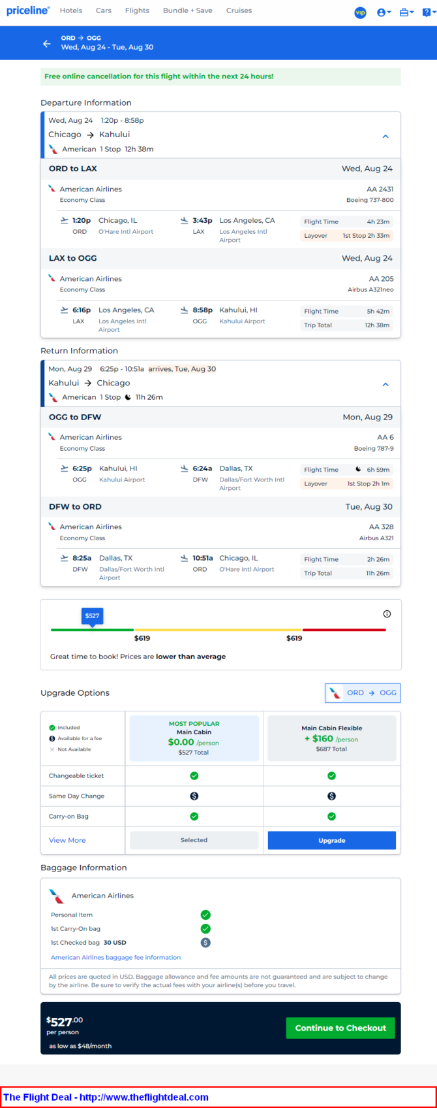The height and width of the screenshot is (1108, 437).
Task: Click airline logo in LAX to OGG segment
Action: pyautogui.click(x=52, y=278)
